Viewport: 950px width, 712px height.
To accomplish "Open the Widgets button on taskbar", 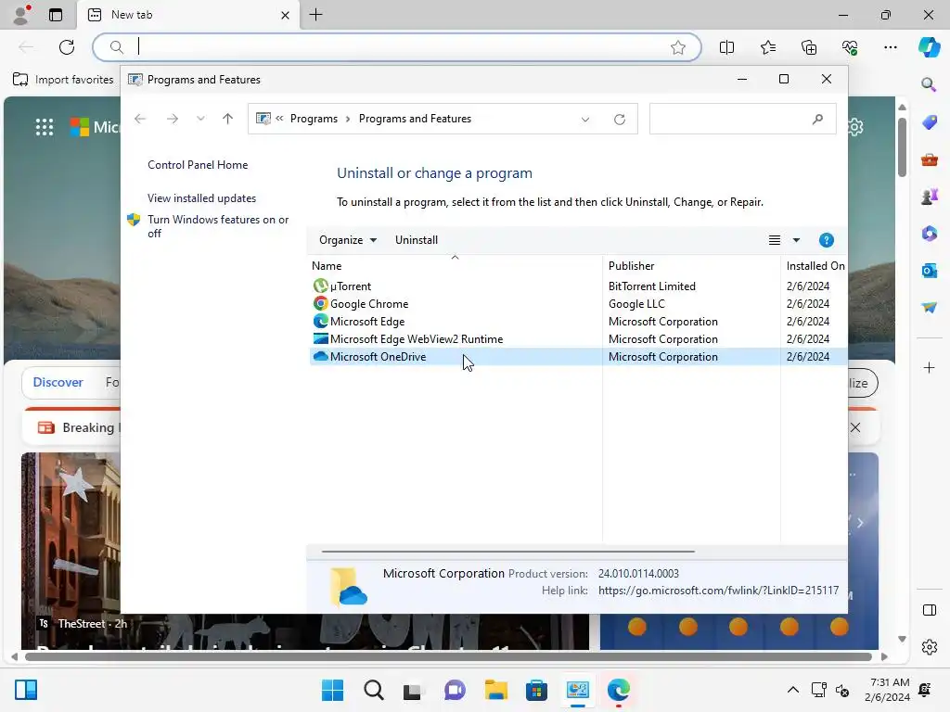I will tap(26, 690).
